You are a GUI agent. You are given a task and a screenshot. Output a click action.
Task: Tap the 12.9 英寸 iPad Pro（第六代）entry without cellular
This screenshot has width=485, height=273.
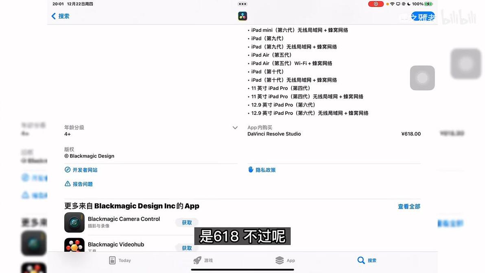coord(283,105)
